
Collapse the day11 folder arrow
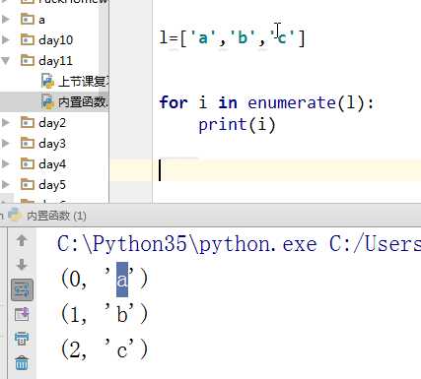coord(6,61)
